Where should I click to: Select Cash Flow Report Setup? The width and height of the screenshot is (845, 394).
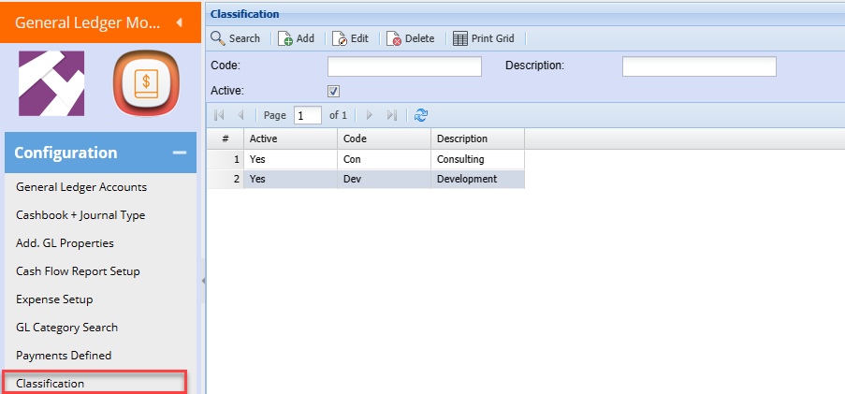pyautogui.click(x=78, y=271)
